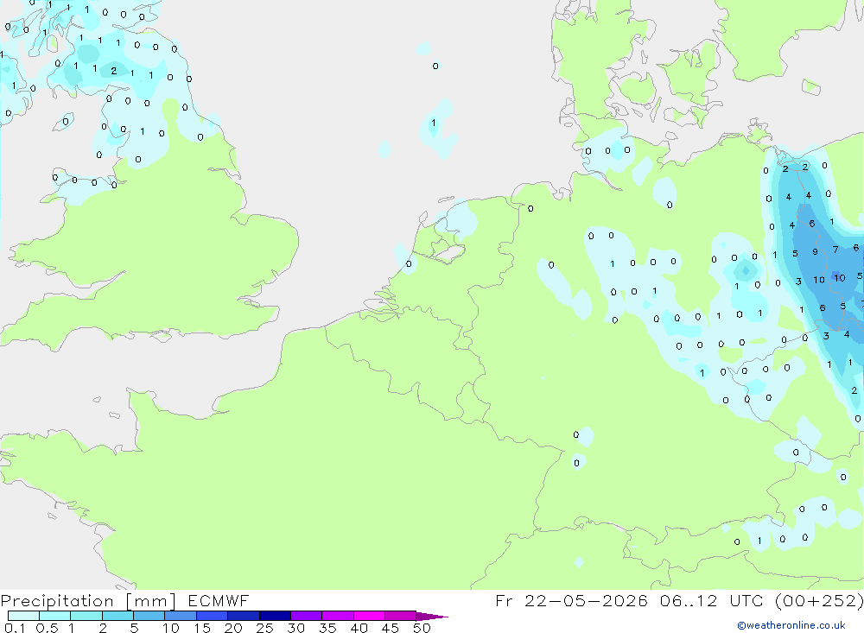Click the 0.5–1 mm legend color swatch
This screenshot has height=633, width=864.
55,616
